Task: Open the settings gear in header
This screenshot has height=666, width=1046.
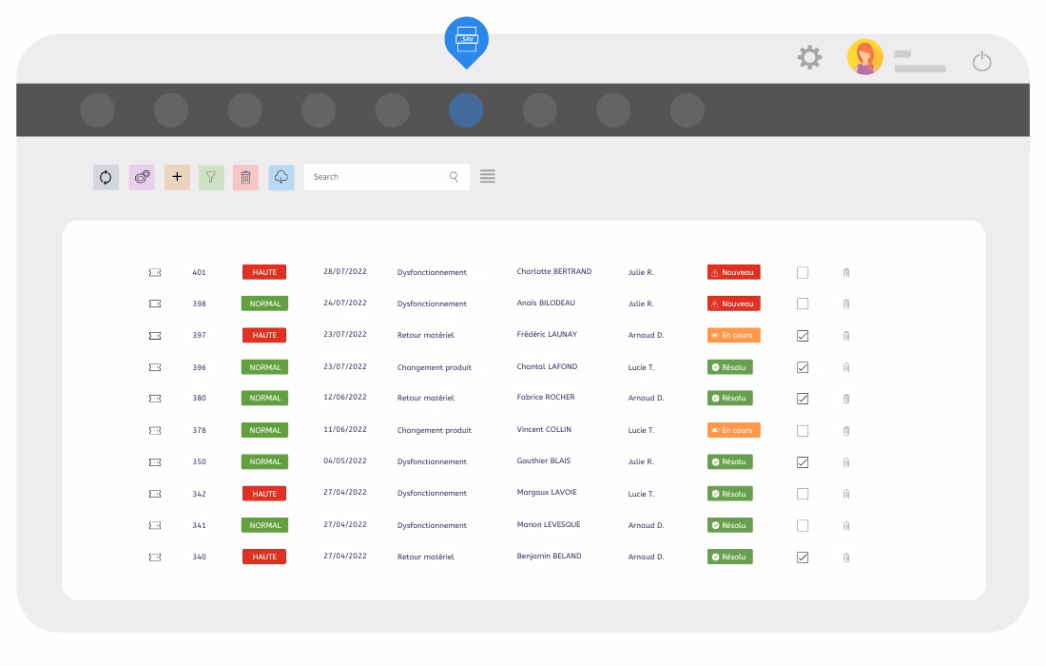Action: [809, 58]
